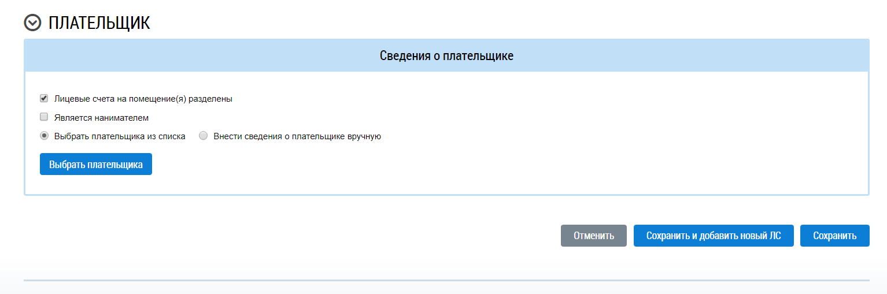
Task: Click the Сведения о плательщике panel header
Action: 446,55
